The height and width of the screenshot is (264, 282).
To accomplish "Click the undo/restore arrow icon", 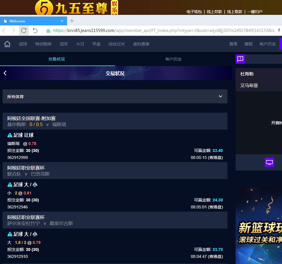I will pos(35,31).
